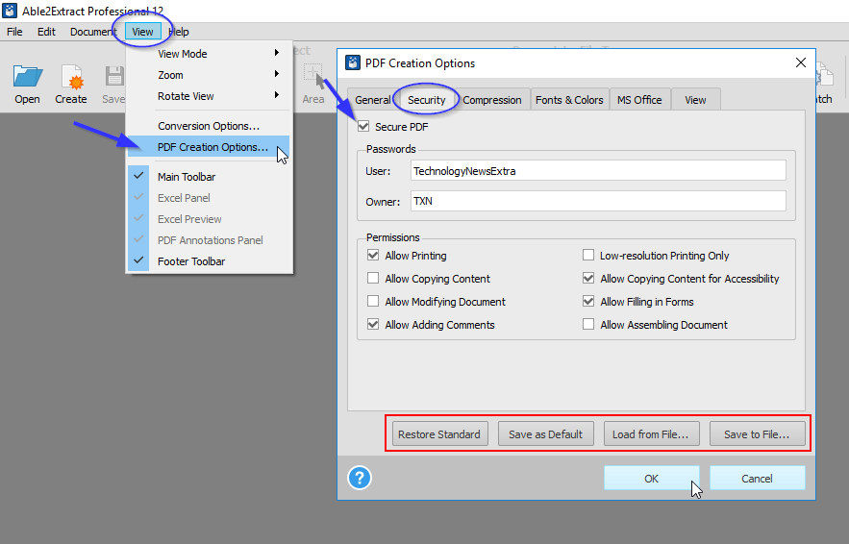Toggle Main Toolbar in View menu
This screenshot has width=849, height=544.
(x=210, y=177)
